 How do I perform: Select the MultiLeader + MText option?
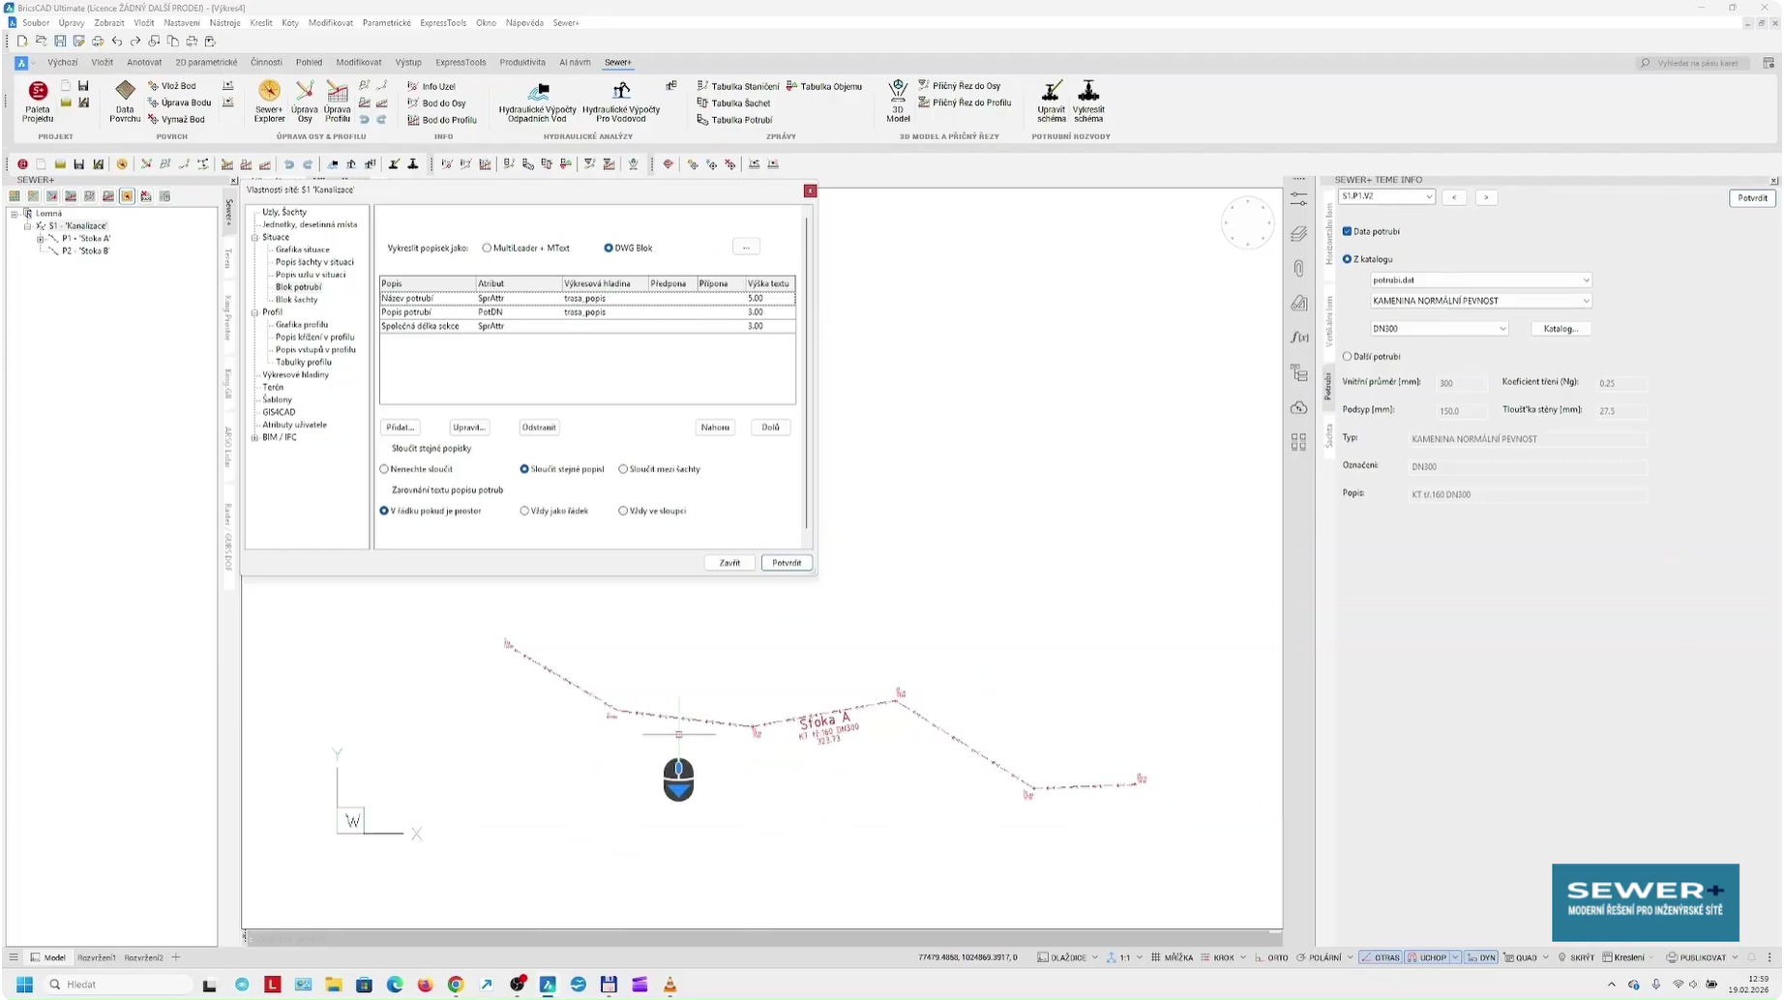[488, 249]
